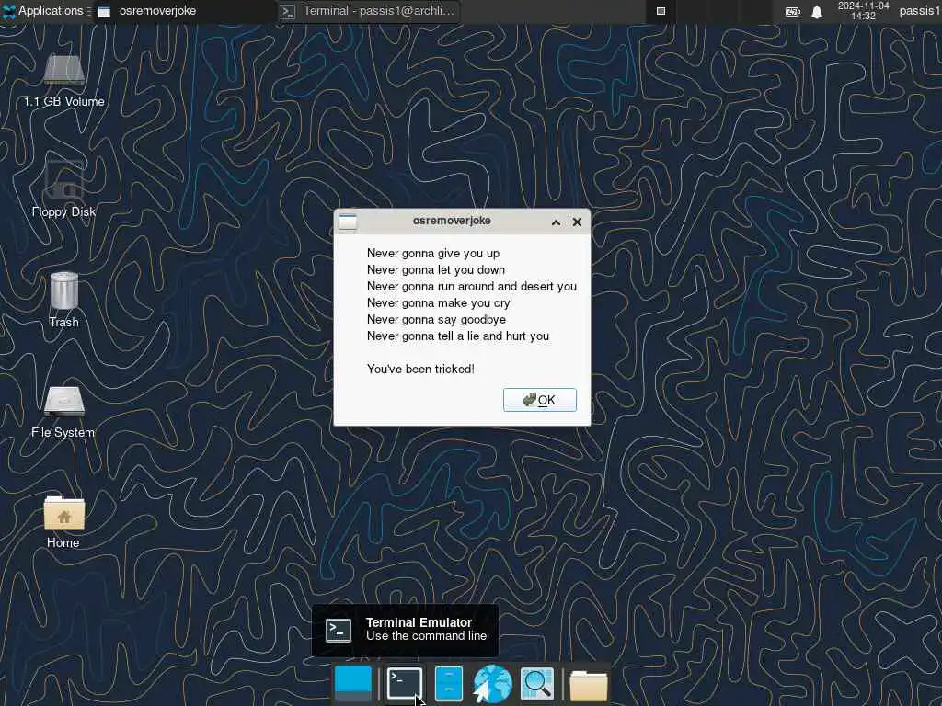Switch to the Terminal taskbar window button
Screen dimensions: 942x706
click(x=370, y=11)
